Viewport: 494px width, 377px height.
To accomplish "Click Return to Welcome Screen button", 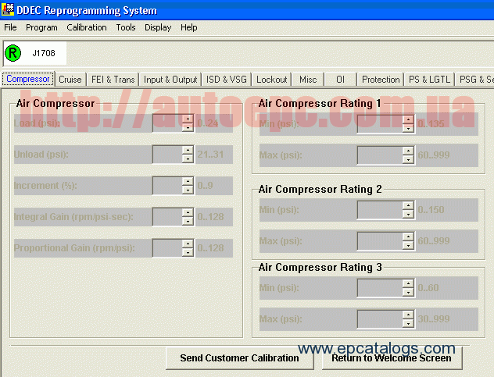I will [392, 358].
